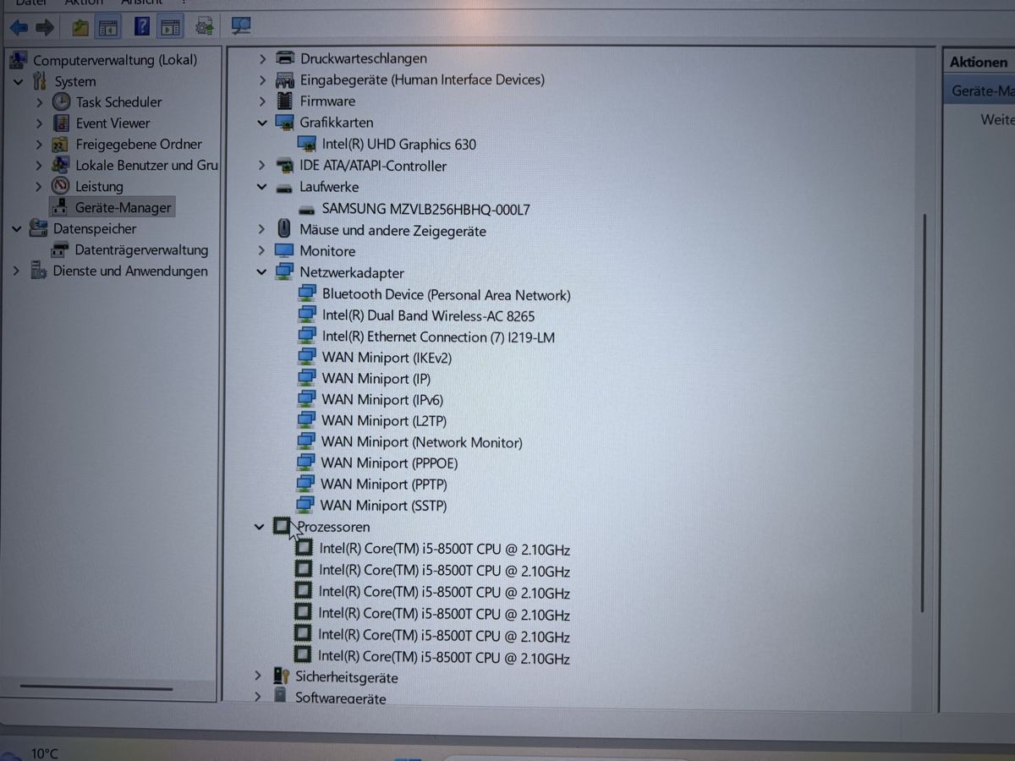1015x761 pixels.
Task: Click the IDE ATA/ATAPI-Controller icon
Action: coord(285,166)
